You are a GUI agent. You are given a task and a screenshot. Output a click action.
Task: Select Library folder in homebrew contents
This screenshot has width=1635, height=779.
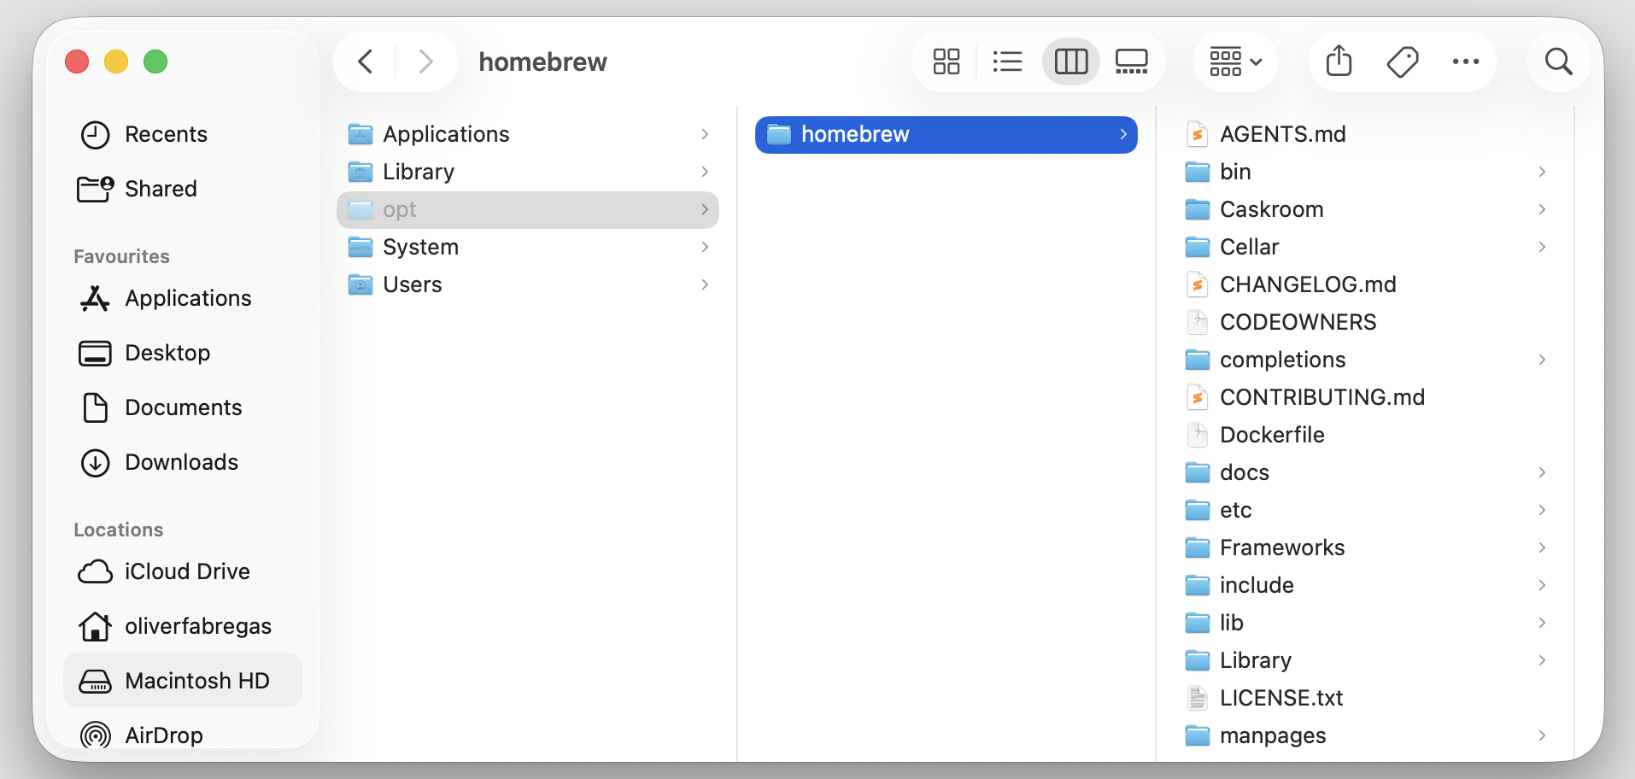(x=1365, y=660)
